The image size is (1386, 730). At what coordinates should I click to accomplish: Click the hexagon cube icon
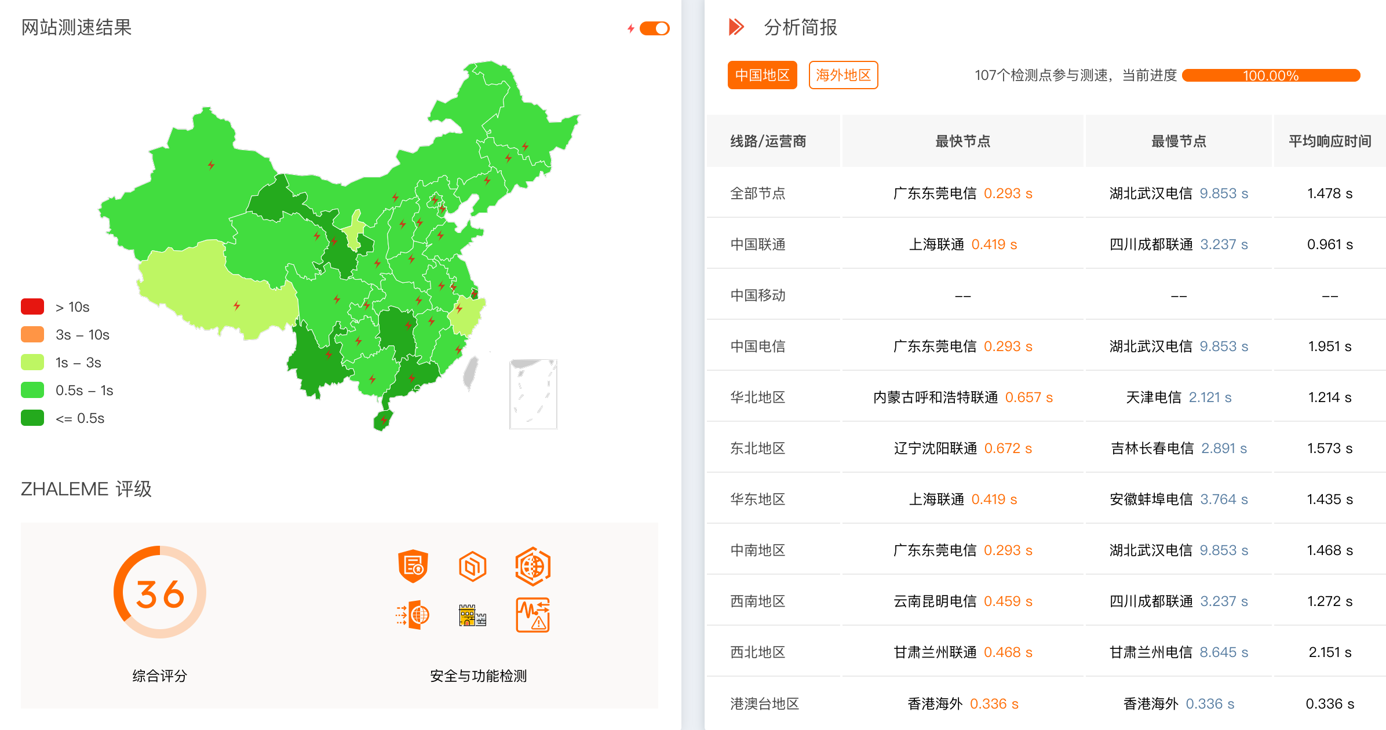[472, 566]
